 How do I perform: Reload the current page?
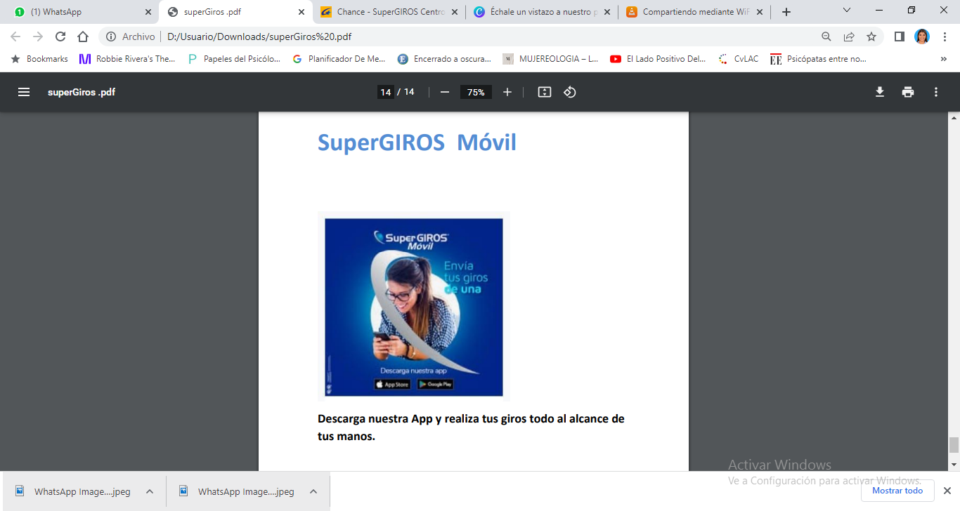tap(60, 36)
